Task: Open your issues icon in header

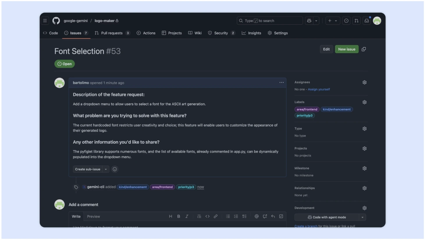Action: (346, 21)
